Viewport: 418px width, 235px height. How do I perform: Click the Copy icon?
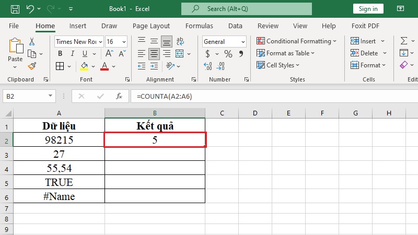32,54
